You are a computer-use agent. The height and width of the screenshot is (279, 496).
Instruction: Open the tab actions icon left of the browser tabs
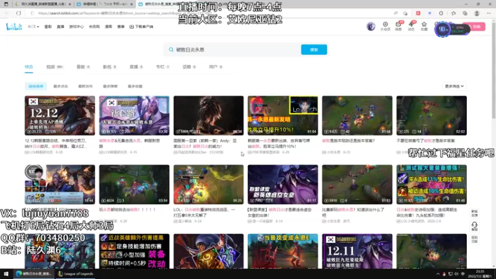click(x=6, y=4)
